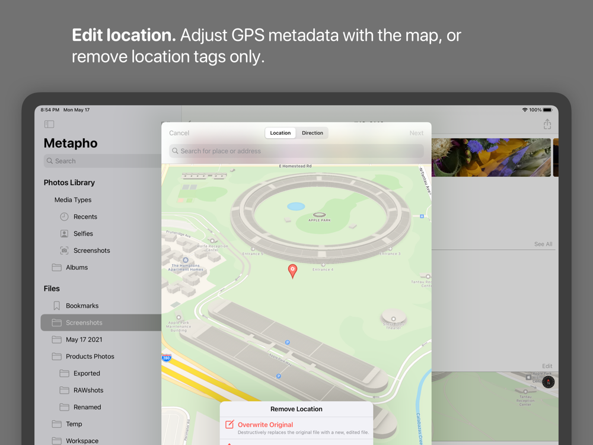This screenshot has height=445, width=593.
Task: Check the battery indicator in status bar
Action: tap(547, 110)
